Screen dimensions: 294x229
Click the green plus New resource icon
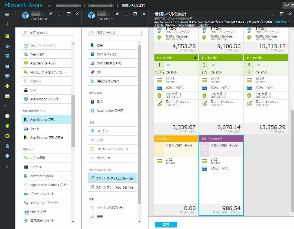point(7,24)
